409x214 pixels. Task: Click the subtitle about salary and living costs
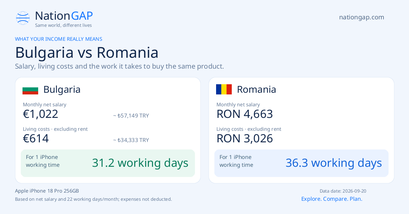tap(120, 66)
